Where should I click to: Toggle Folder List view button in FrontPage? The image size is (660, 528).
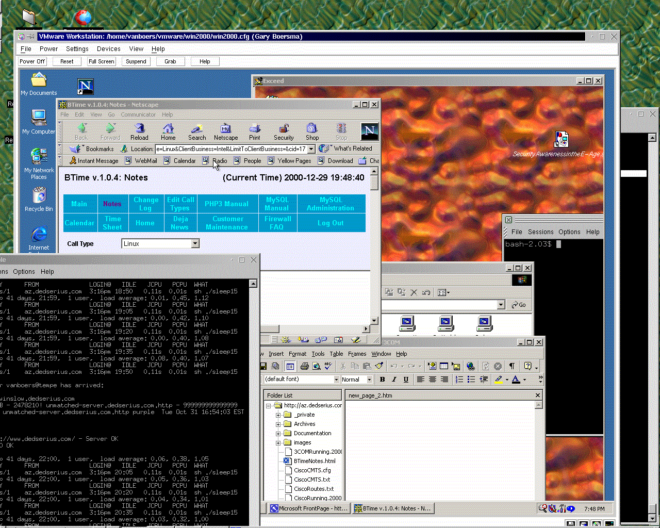[290, 366]
